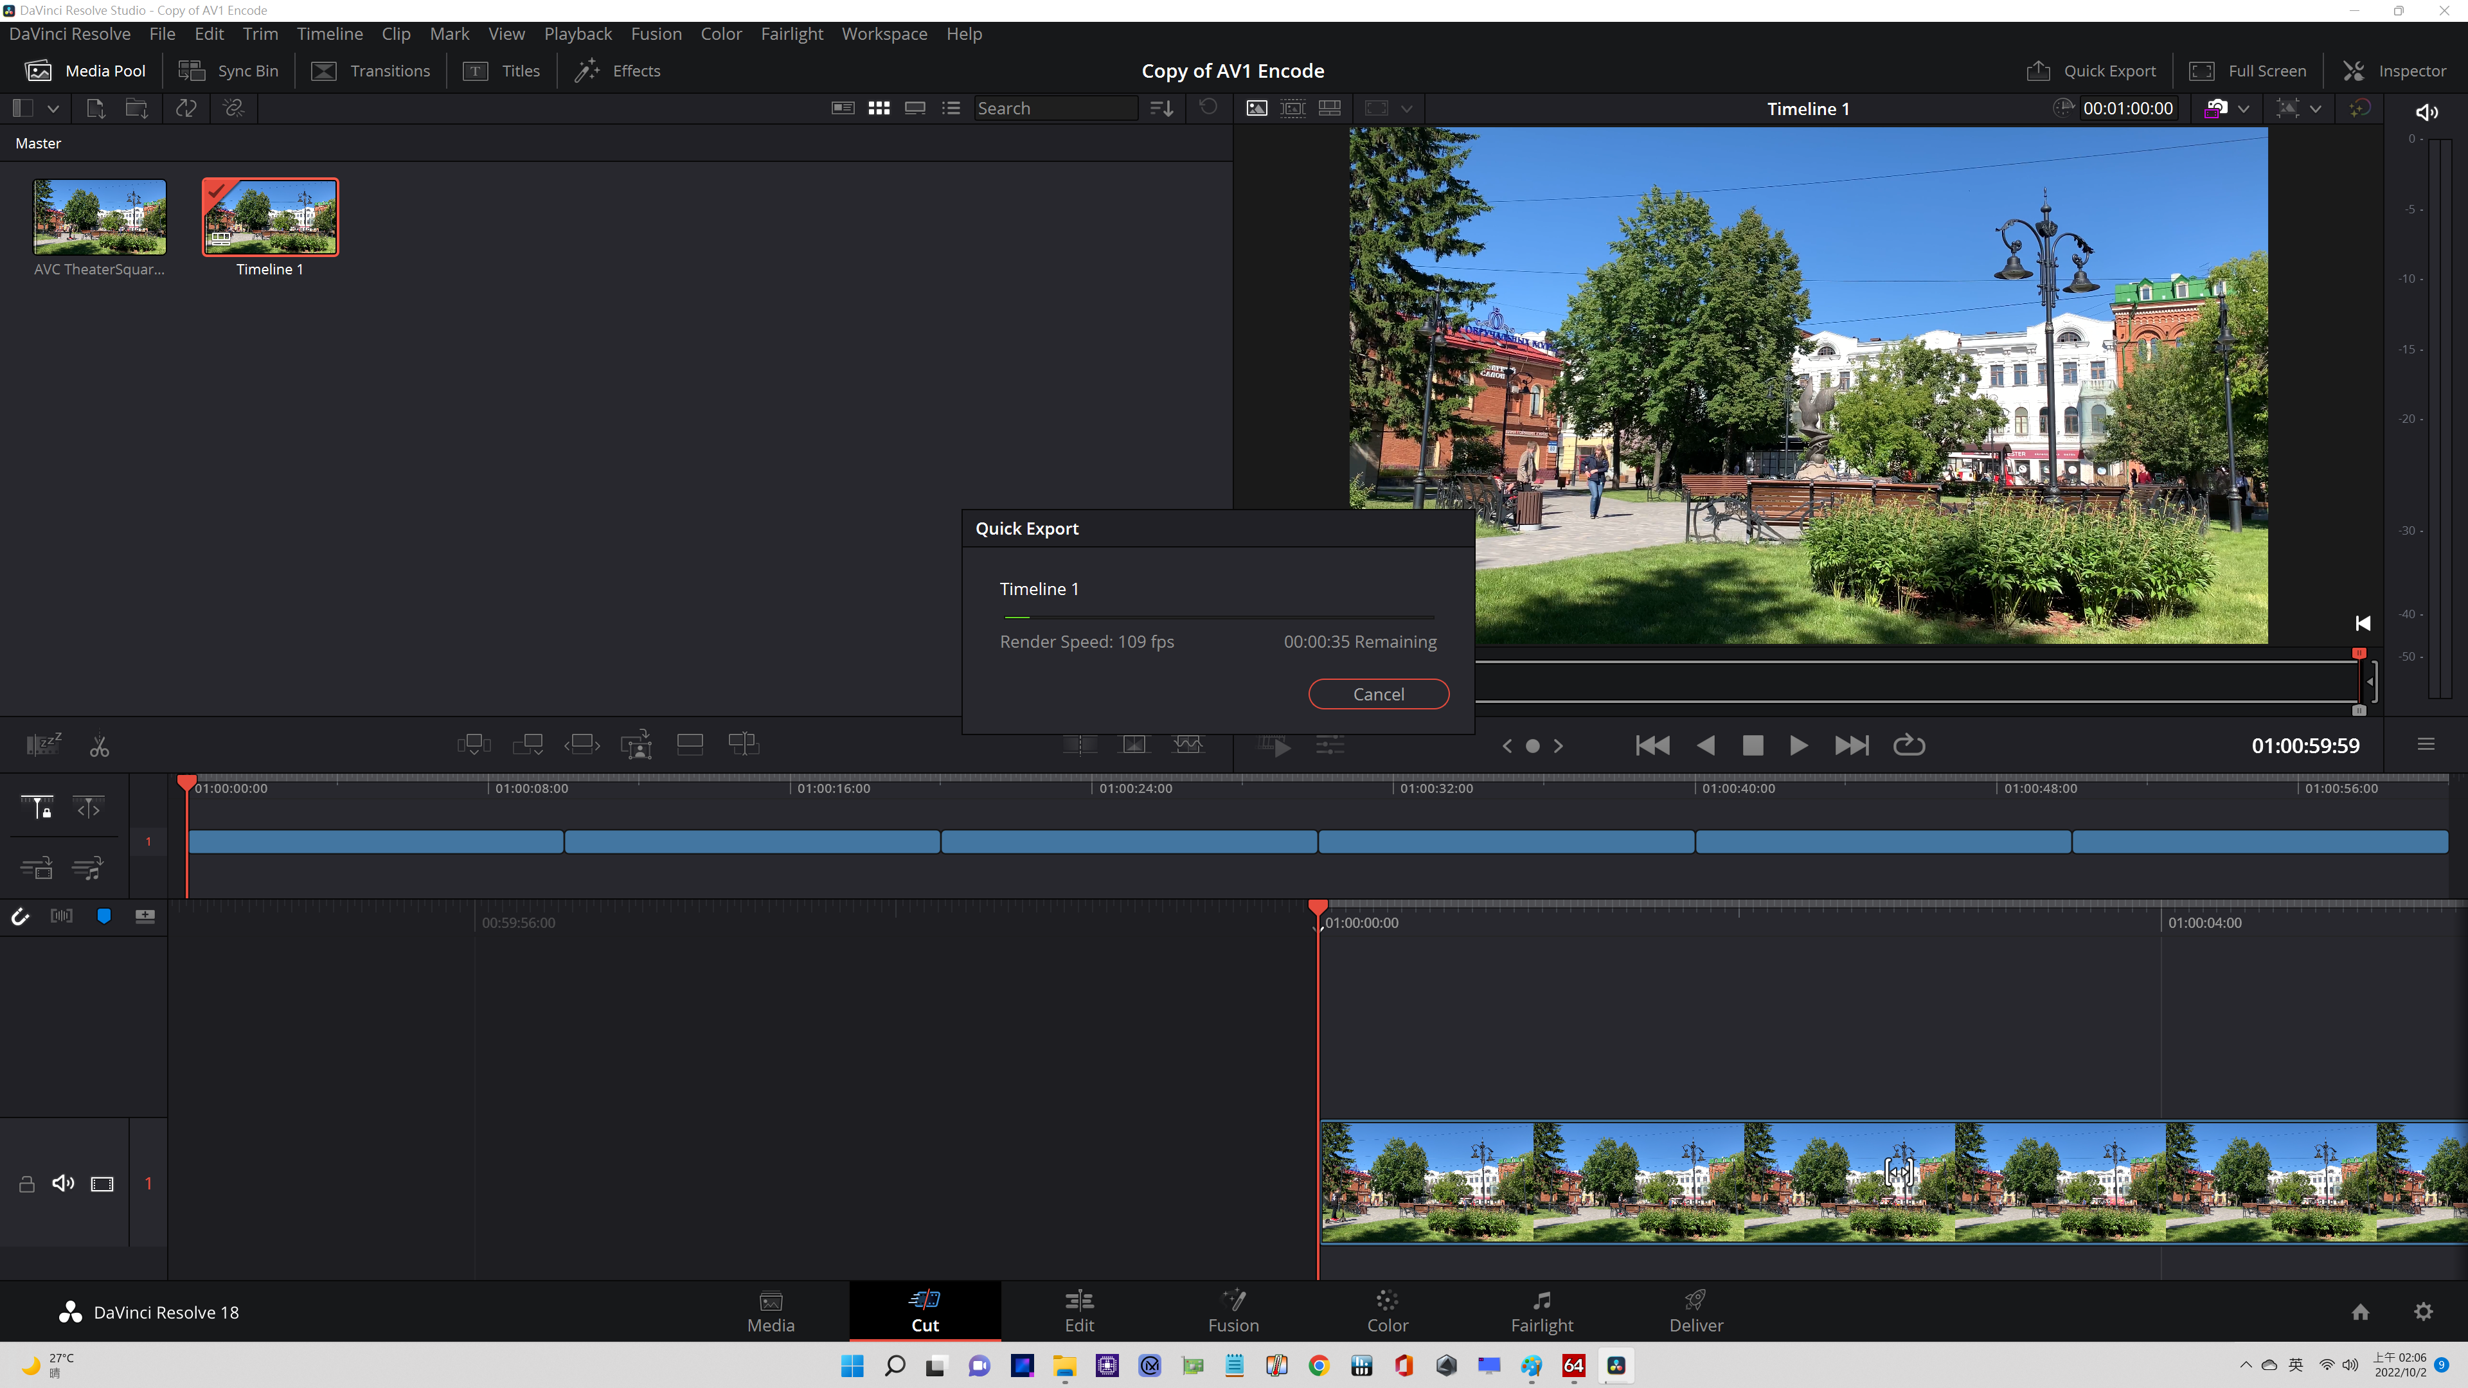This screenshot has width=2468, height=1388.
Task: Mute audio with the speaker icon
Action: coord(2426,112)
